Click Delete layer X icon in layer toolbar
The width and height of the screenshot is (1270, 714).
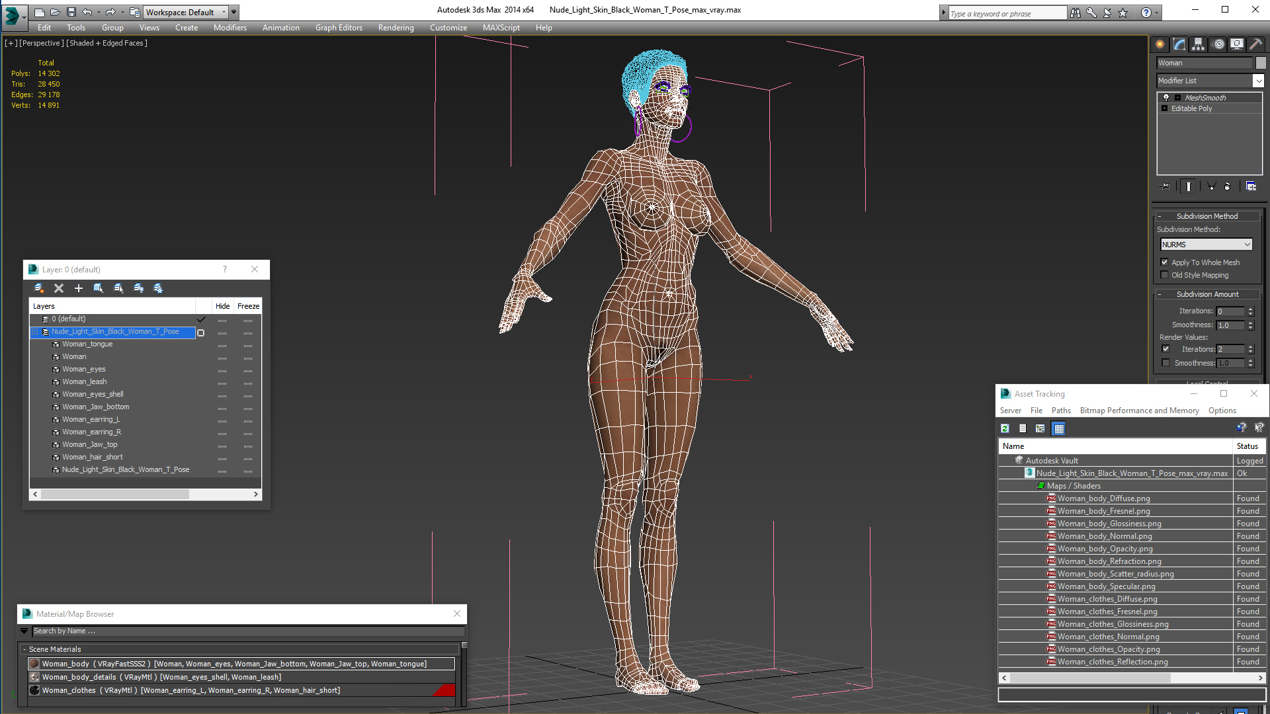[59, 288]
